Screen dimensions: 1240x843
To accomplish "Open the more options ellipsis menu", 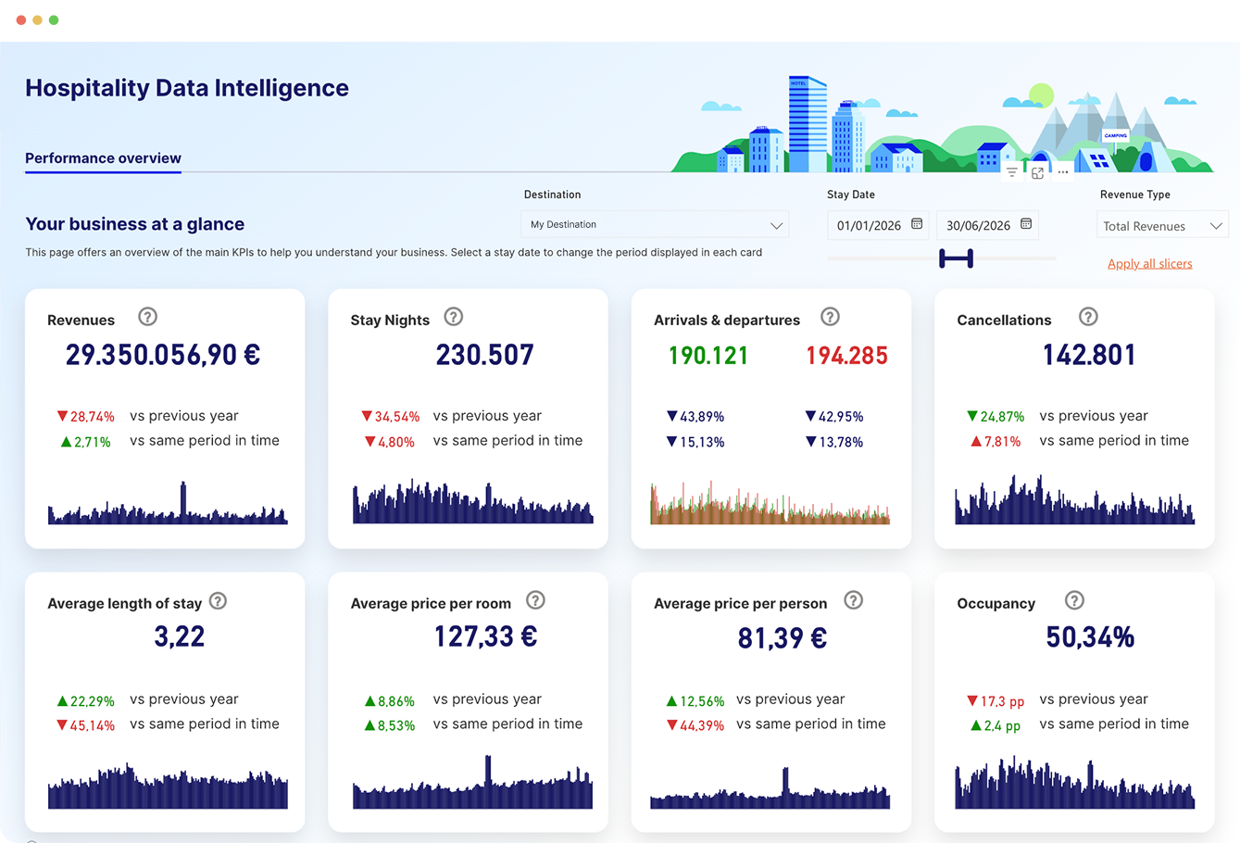I will [x=1063, y=172].
